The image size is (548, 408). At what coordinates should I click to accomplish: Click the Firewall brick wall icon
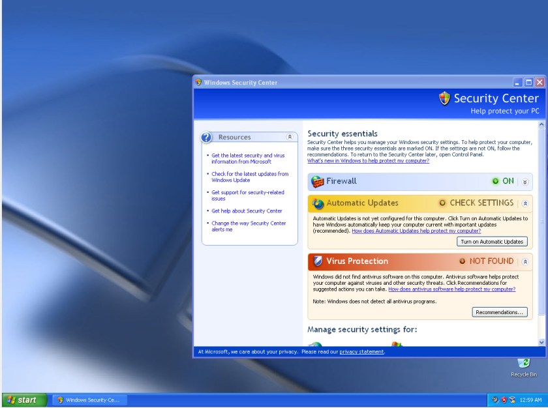317,181
